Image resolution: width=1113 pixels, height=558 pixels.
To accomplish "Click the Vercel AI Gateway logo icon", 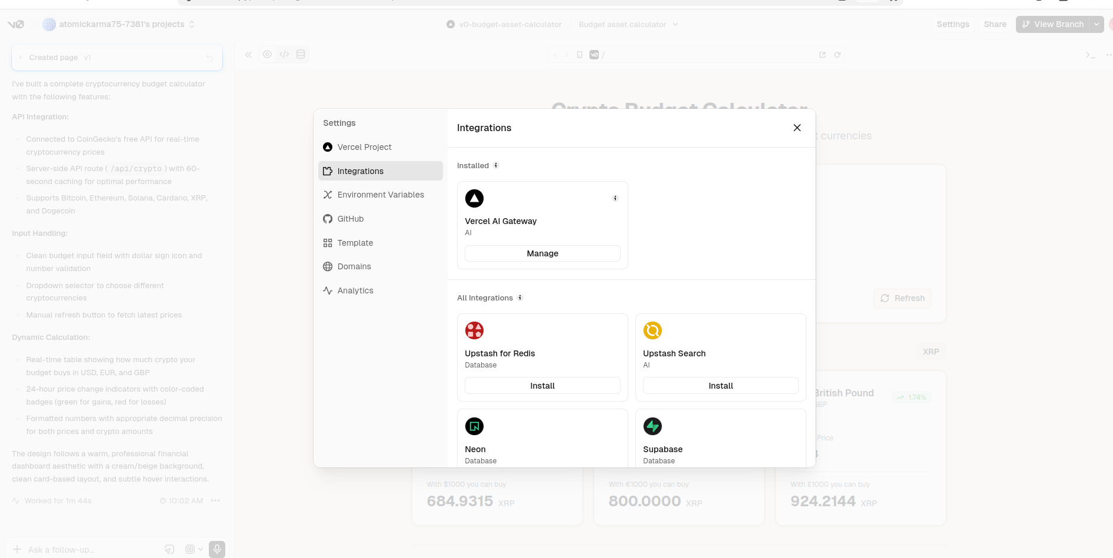I will (474, 198).
